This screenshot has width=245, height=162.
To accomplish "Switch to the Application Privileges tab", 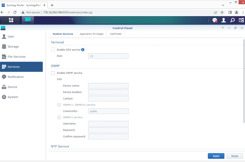I will pos(91,34).
